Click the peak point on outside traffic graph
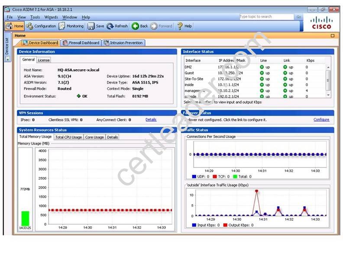The width and height of the screenshot is (343, 257). [x=256, y=191]
